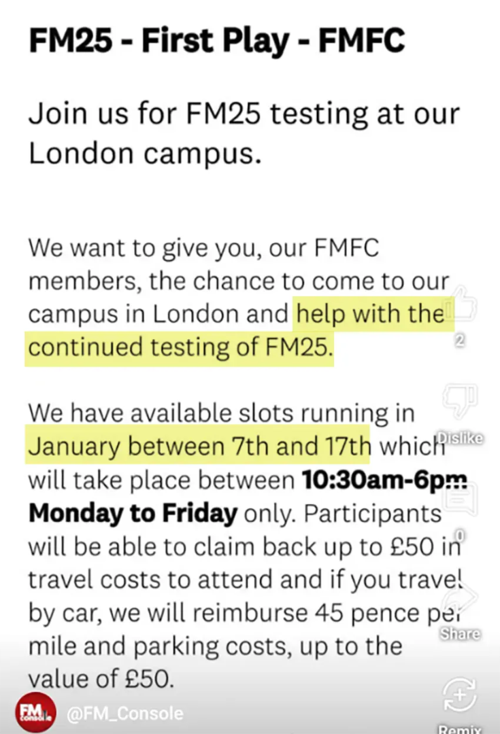Image resolution: width=500 pixels, height=734 pixels.
Task: Click the @FM_Console channel handle
Action: point(124,714)
